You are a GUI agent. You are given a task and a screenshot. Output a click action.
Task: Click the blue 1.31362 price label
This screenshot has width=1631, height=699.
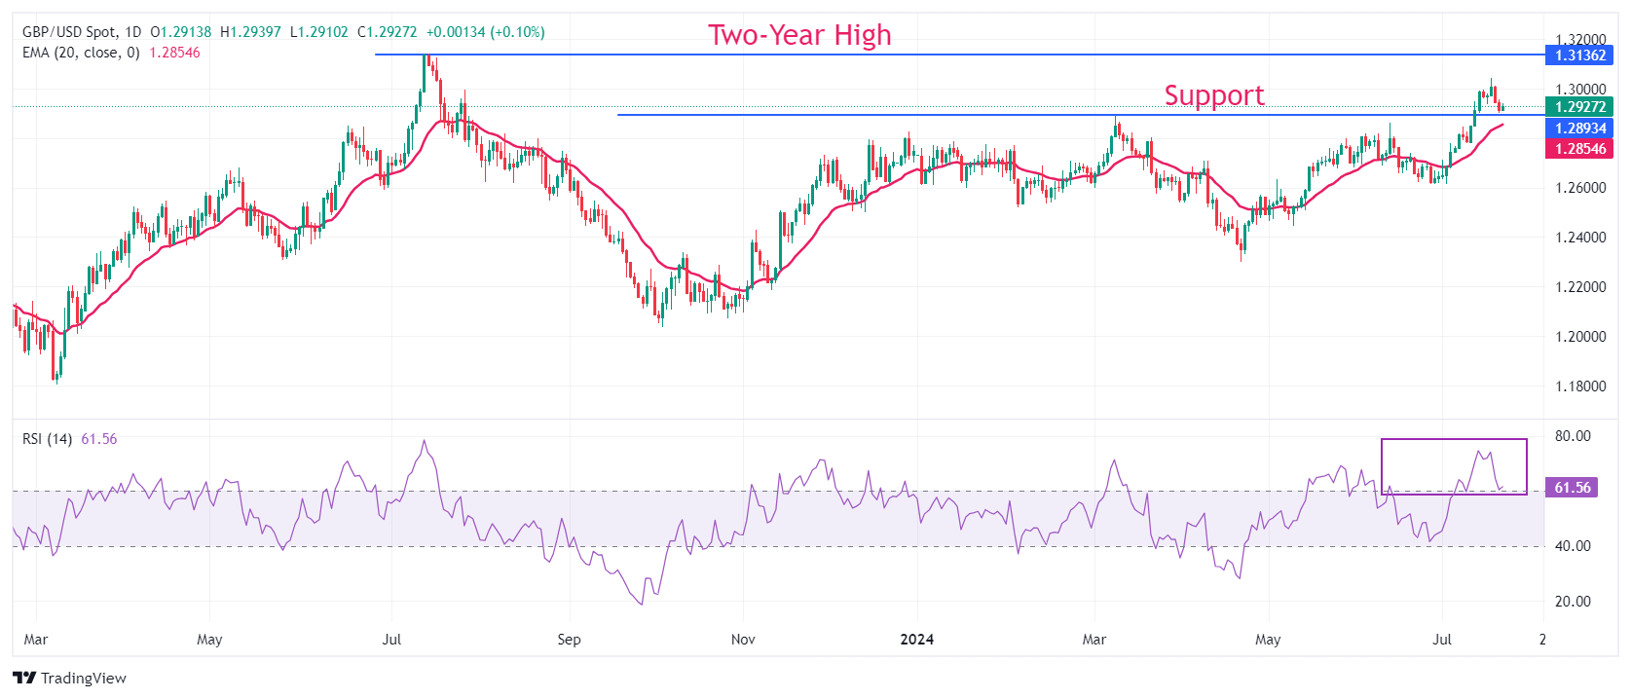1579,55
